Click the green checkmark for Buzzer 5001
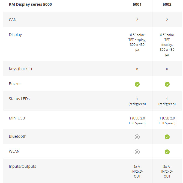 (x=137, y=84)
